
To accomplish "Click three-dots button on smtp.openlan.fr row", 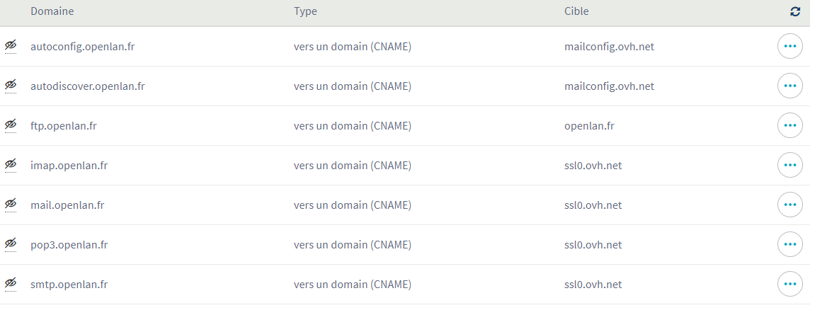I will click(x=790, y=285).
